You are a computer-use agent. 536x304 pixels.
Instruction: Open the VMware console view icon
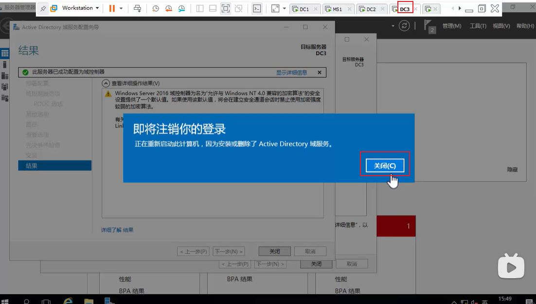pos(257,9)
